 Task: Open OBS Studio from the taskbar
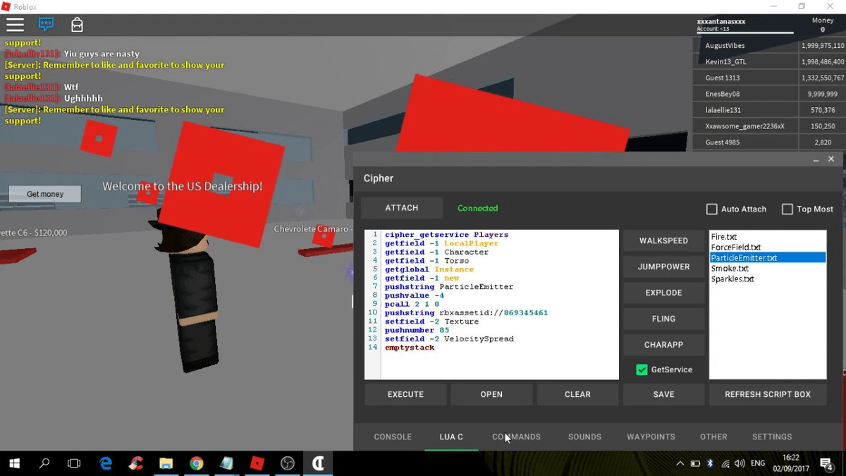click(x=288, y=463)
